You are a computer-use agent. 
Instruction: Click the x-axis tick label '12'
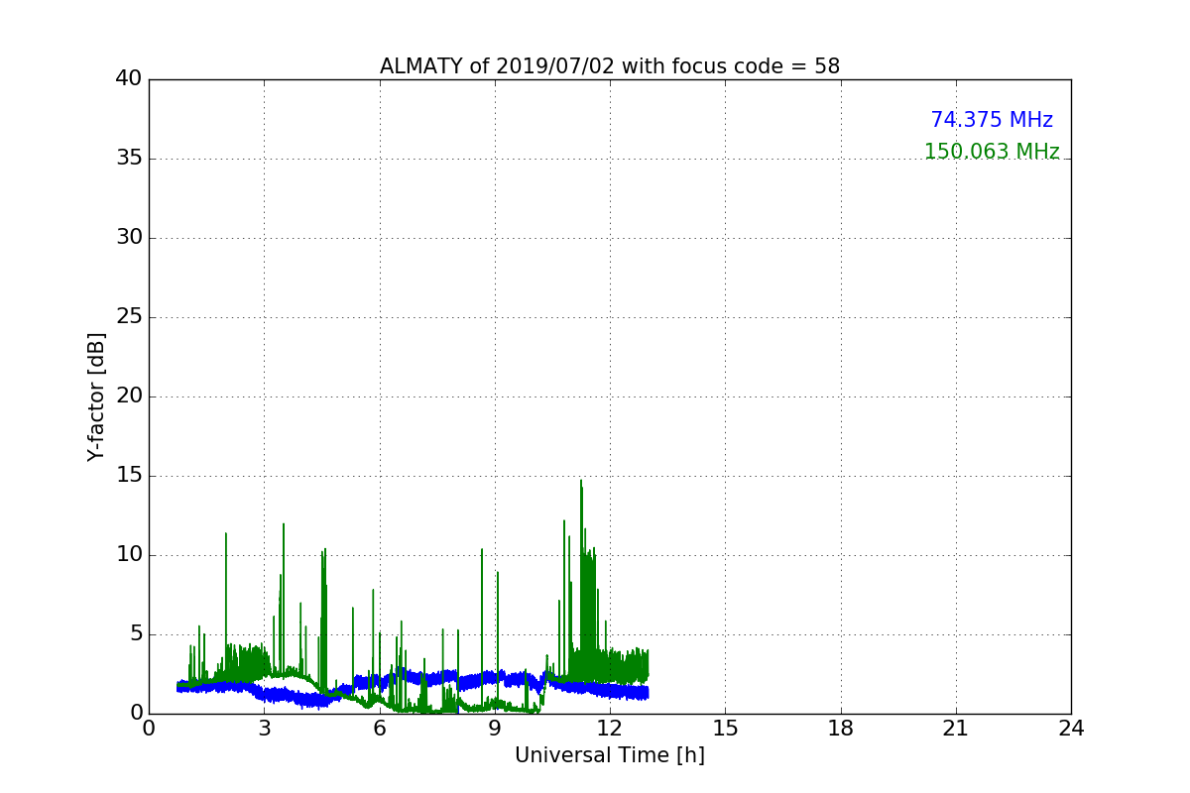tap(610, 729)
